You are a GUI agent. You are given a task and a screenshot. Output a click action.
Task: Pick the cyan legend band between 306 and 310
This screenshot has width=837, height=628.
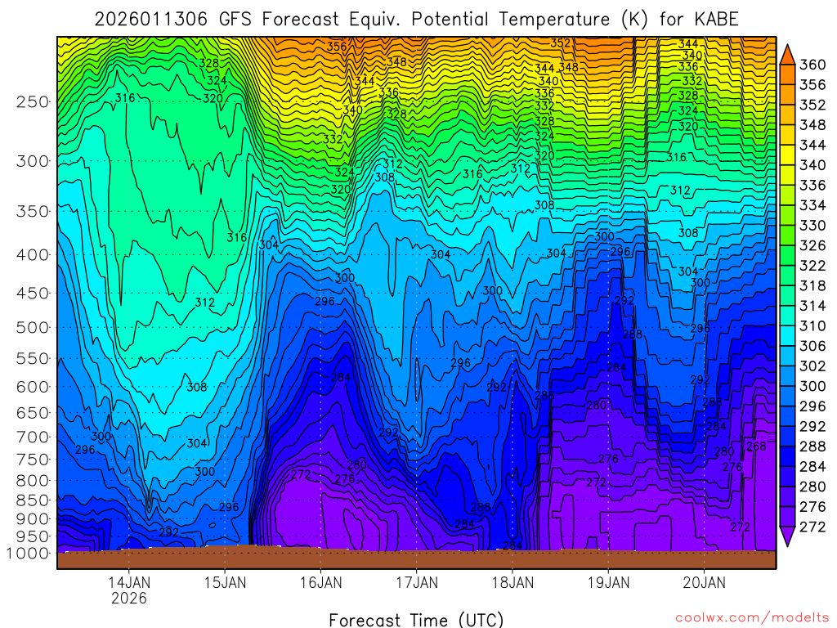[787, 336]
